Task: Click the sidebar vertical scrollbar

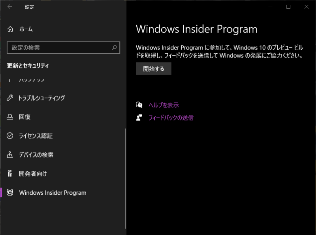Action: [x=125, y=179]
